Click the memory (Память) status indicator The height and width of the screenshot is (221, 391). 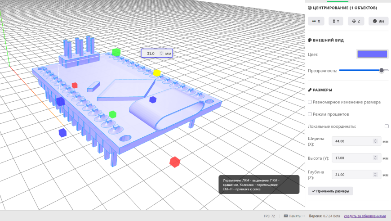click(x=294, y=216)
